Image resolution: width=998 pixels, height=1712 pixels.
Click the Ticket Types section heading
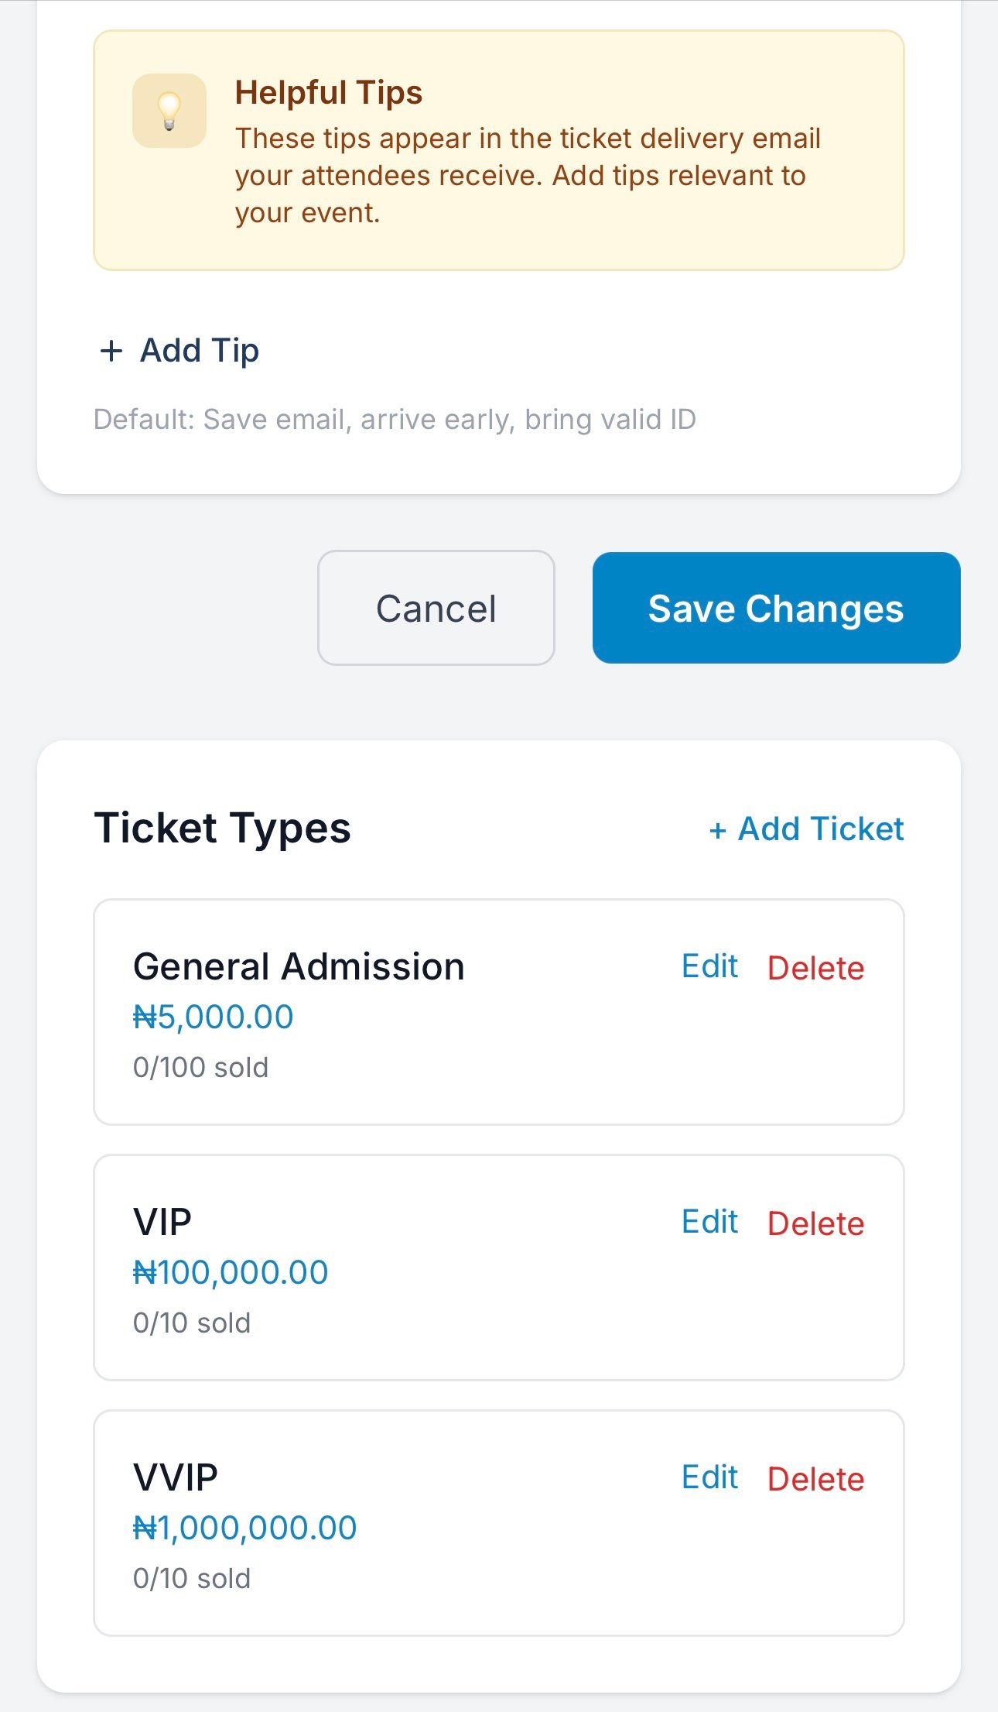[x=223, y=829]
